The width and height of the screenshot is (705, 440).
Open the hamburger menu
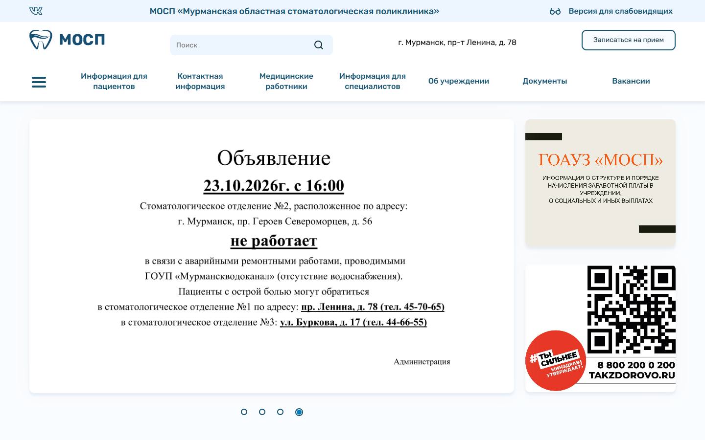39,82
